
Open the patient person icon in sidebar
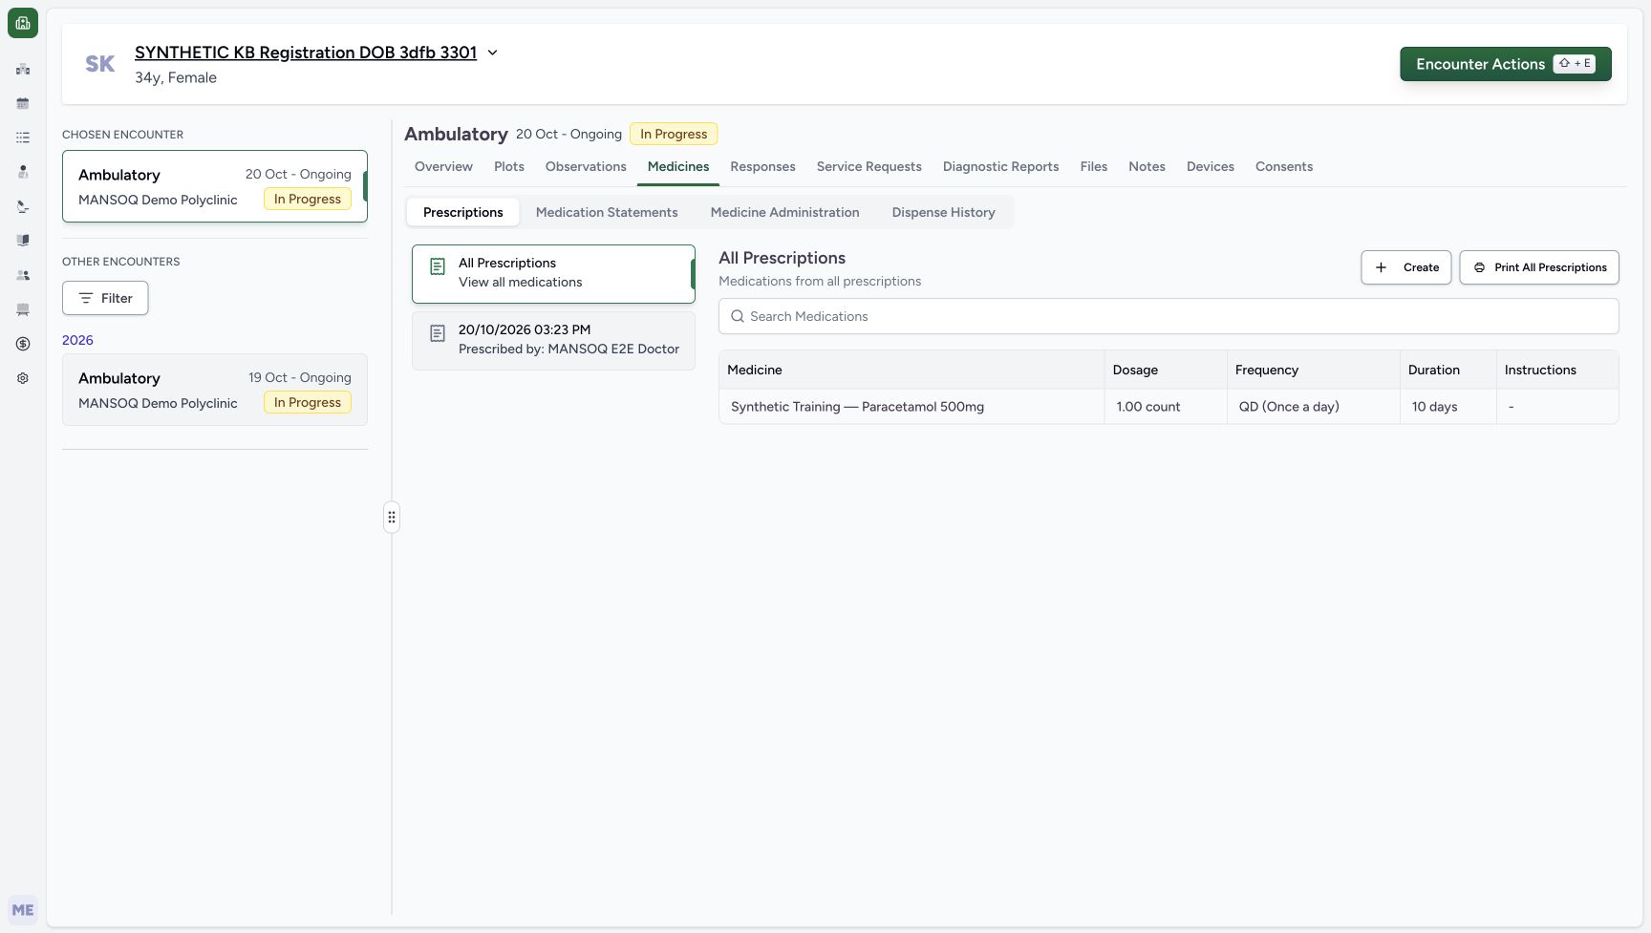tap(23, 172)
